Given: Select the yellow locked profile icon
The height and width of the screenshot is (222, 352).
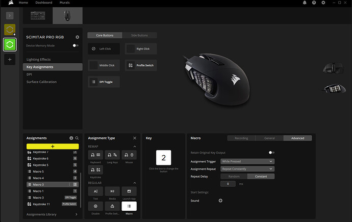Looking at the screenshot, I should tap(10, 30).
